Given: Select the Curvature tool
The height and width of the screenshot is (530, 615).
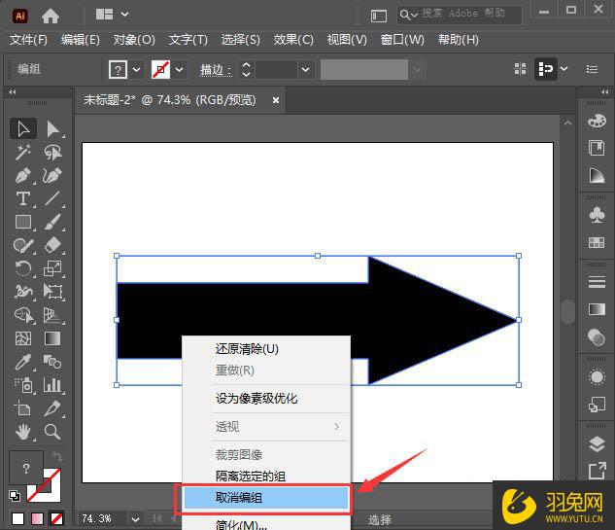Looking at the screenshot, I should [52, 175].
